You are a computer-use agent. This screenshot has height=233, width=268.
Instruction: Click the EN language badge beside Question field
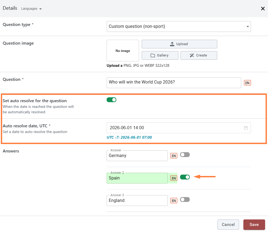pyautogui.click(x=247, y=83)
